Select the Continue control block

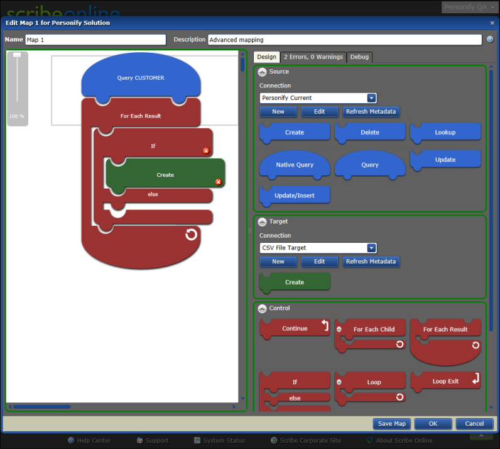[295, 329]
